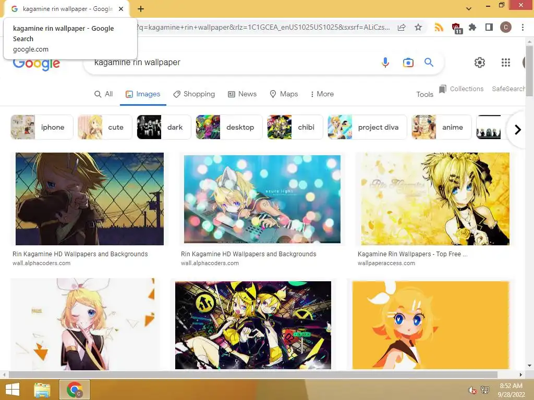This screenshot has height=400, width=534.
Task: Click the network tray icon
Action: pos(485,390)
